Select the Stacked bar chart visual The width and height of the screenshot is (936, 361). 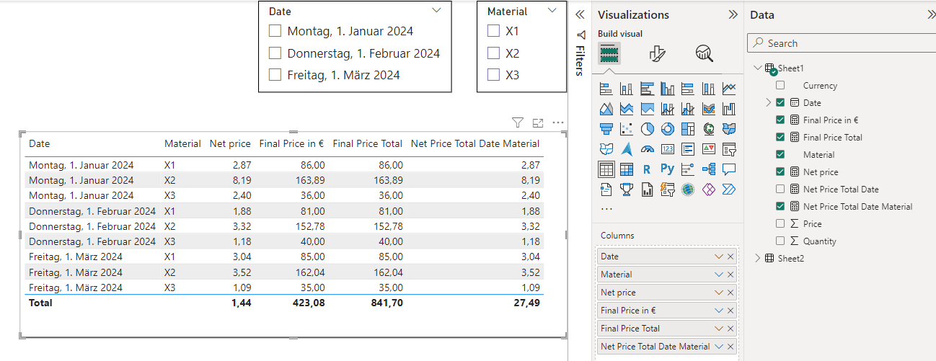(x=606, y=89)
